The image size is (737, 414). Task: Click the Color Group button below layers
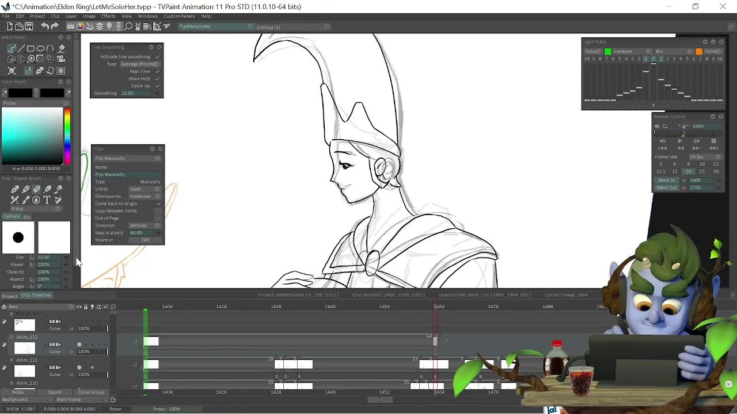click(x=91, y=392)
